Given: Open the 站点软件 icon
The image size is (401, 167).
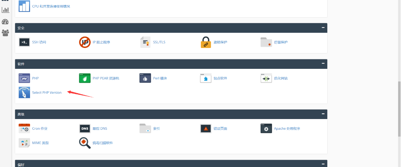Looking at the screenshot, I should [x=206, y=78].
